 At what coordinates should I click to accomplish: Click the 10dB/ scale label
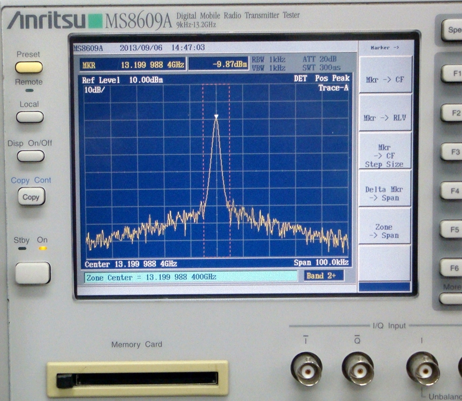click(x=94, y=90)
